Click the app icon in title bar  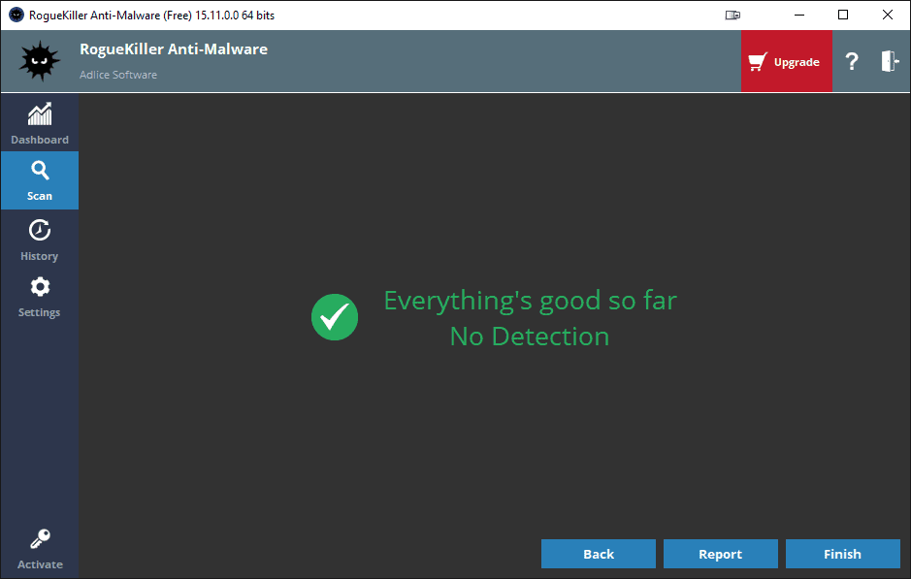tap(16, 15)
